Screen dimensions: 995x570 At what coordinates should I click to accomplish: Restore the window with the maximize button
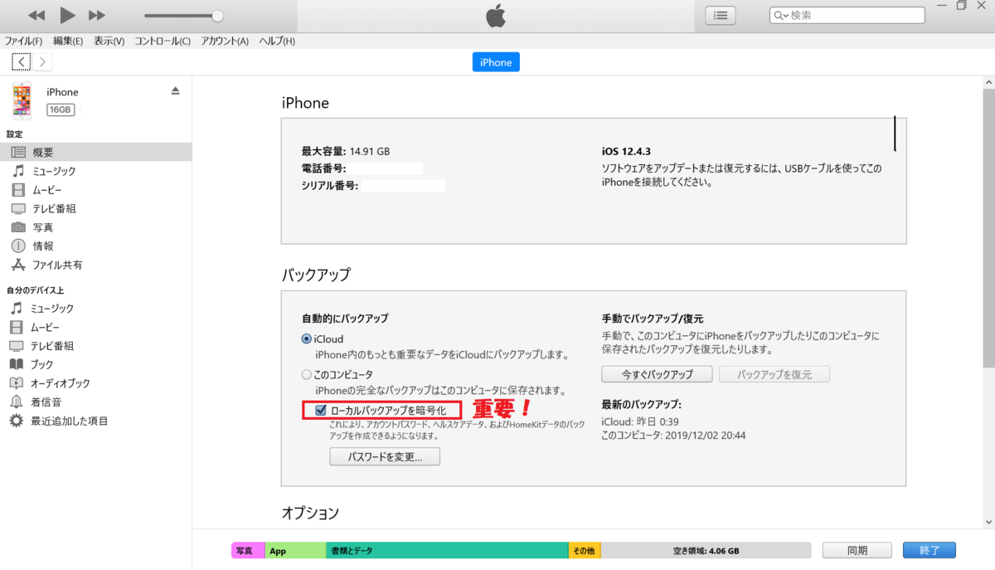(961, 5)
